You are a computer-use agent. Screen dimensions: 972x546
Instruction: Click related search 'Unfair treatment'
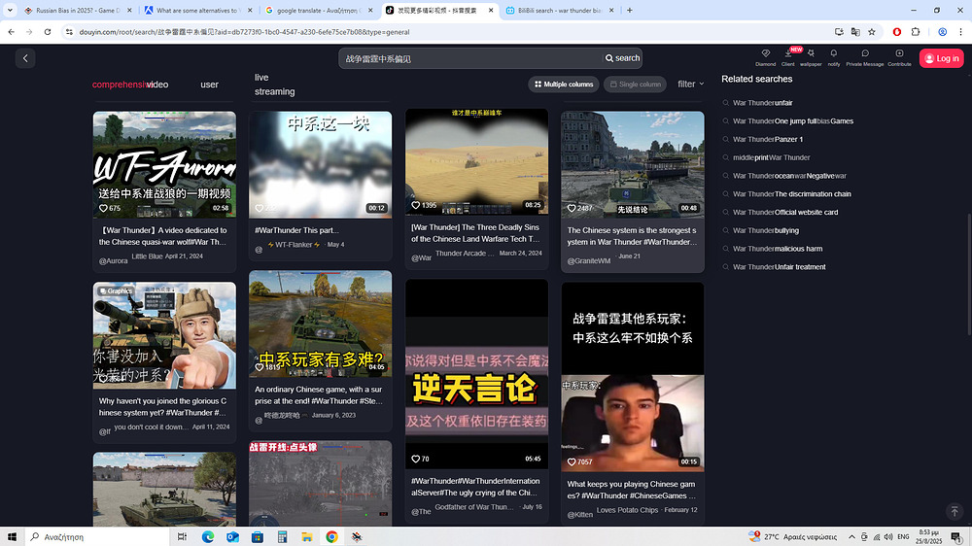pyautogui.click(x=780, y=267)
